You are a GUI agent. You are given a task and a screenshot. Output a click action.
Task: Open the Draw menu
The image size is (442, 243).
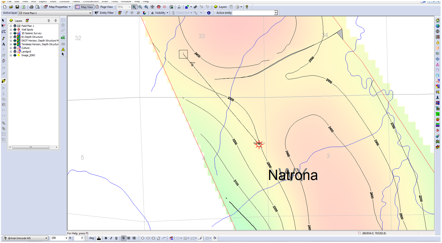105,1
